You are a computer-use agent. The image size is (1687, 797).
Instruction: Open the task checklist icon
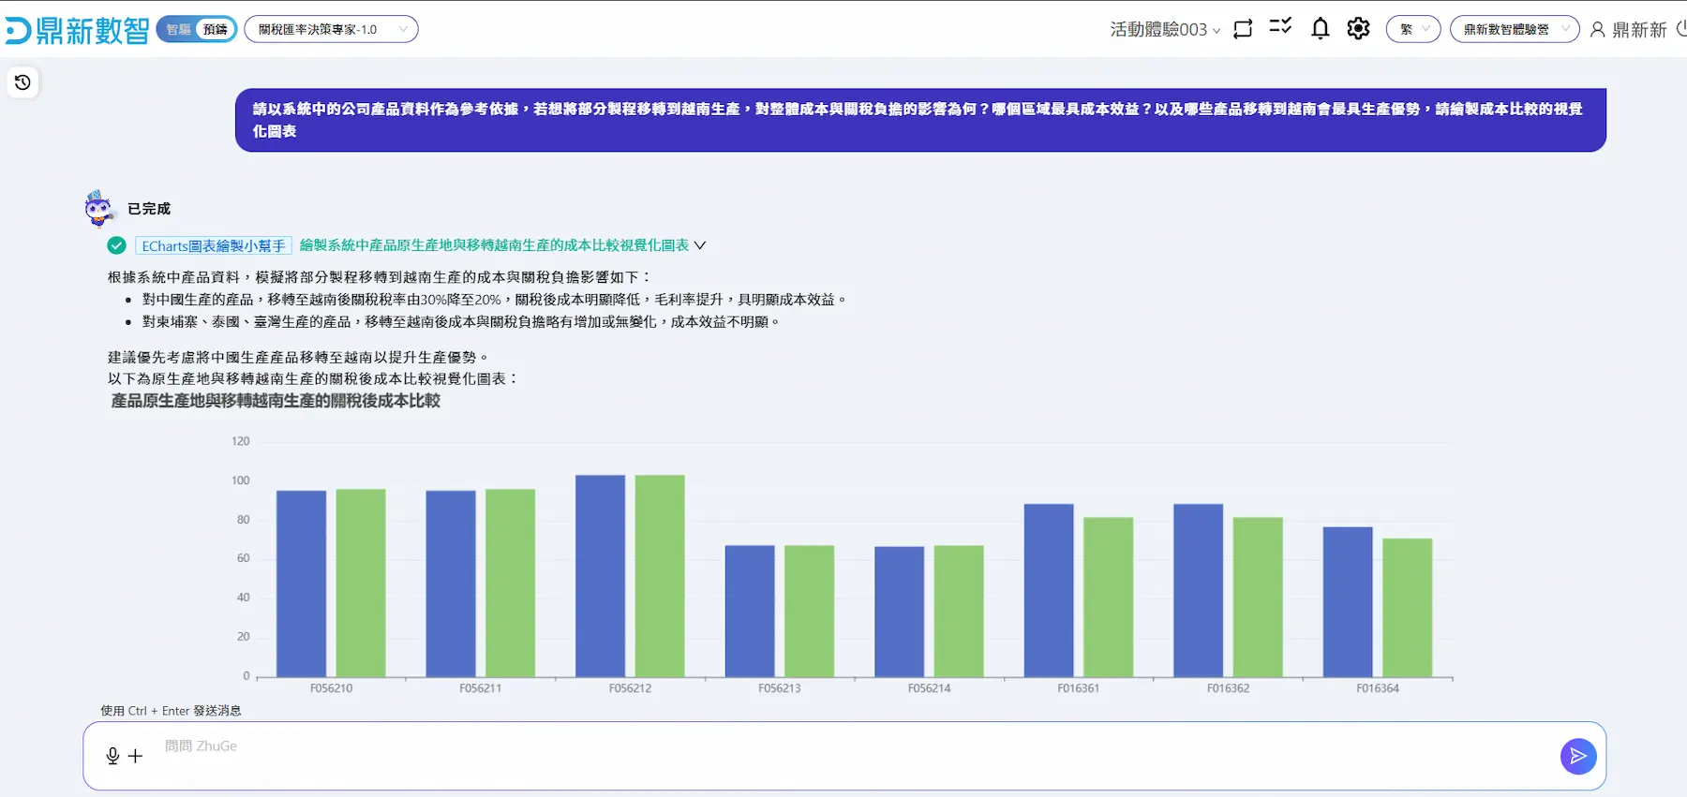1280,27
